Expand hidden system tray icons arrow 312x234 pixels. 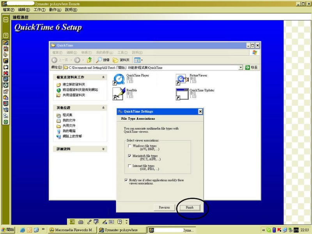click(264, 230)
